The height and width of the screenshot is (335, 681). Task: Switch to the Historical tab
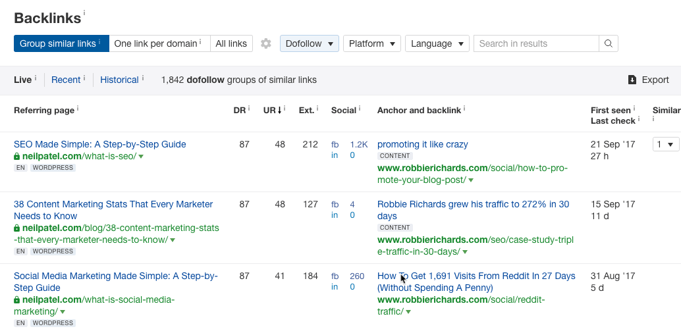pyautogui.click(x=119, y=80)
